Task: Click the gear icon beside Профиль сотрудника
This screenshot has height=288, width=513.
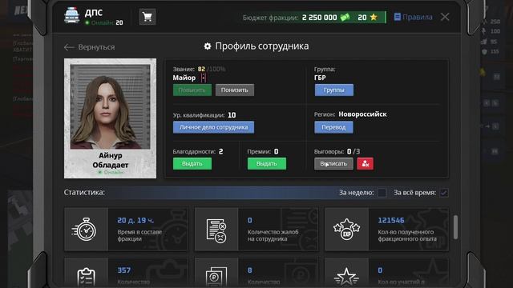Action: pos(208,46)
